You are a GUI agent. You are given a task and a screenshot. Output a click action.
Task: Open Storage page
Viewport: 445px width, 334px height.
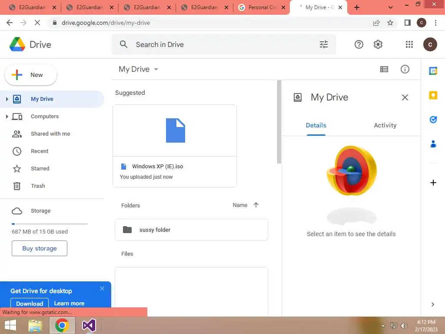(x=40, y=211)
